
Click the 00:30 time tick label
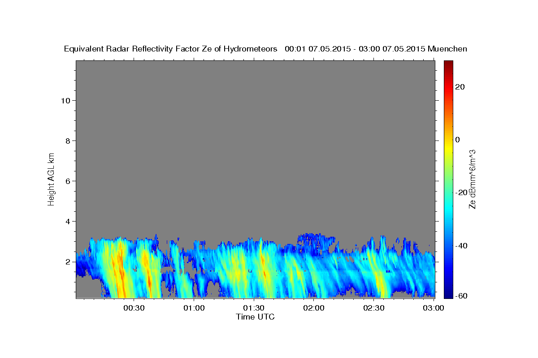[134, 308]
